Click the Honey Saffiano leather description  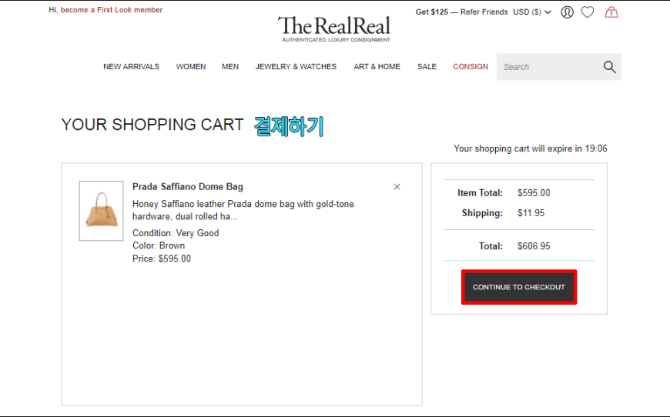[243, 210]
